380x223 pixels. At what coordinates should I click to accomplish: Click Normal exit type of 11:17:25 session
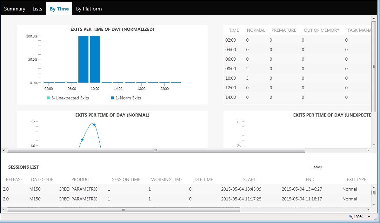[350, 199]
